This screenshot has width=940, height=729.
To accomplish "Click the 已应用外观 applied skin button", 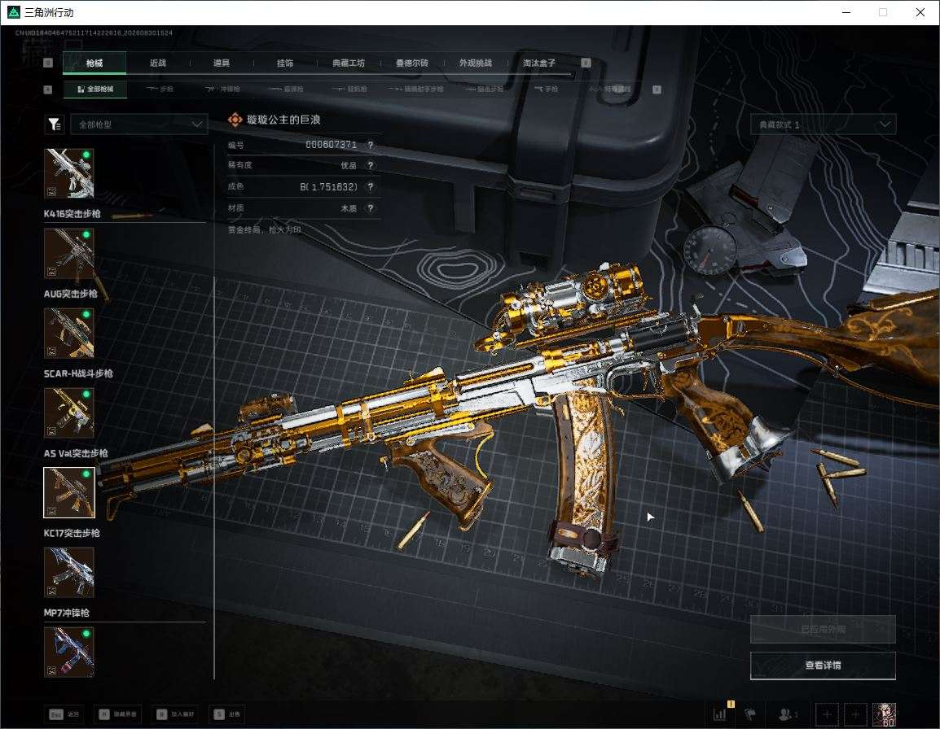I will click(823, 629).
